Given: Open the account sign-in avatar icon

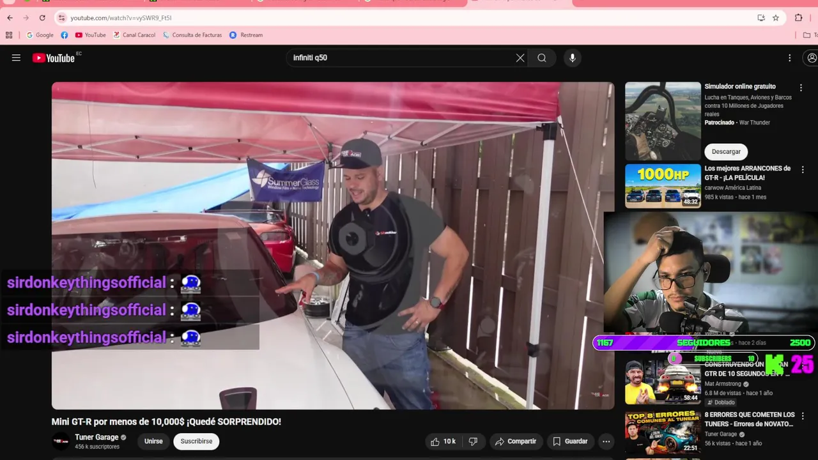Looking at the screenshot, I should pos(812,58).
